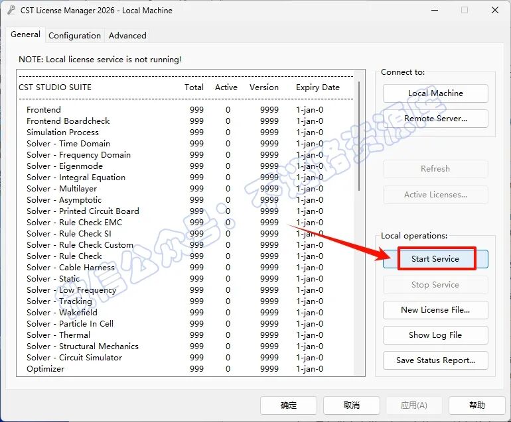
Task: Click the Start Service button
Action: point(435,259)
